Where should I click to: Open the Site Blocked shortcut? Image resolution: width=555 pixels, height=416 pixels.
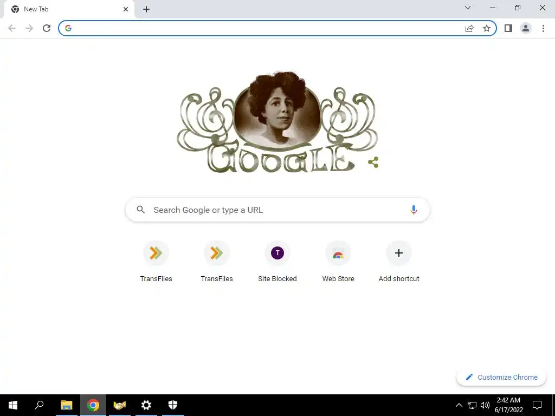[x=277, y=262]
